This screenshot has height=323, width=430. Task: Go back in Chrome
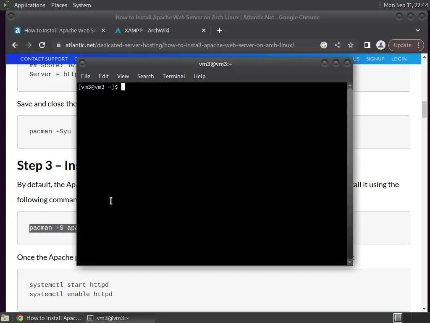[15, 45]
